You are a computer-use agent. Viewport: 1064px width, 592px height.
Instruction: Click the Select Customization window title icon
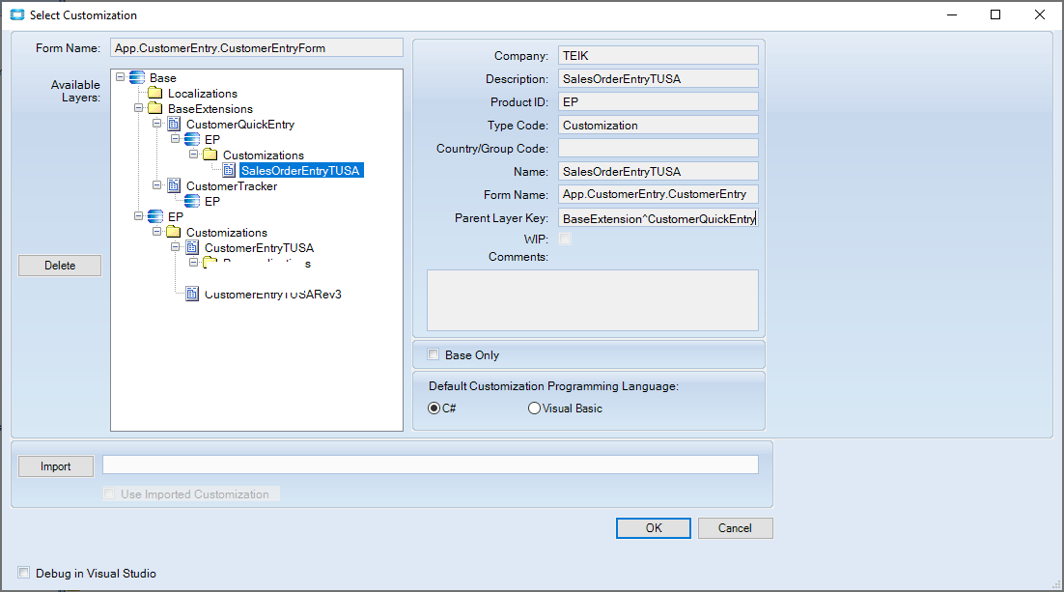point(17,14)
